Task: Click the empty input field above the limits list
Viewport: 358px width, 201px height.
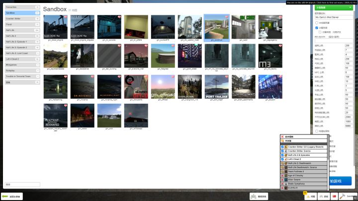Action: pyautogui.click(x=334, y=41)
